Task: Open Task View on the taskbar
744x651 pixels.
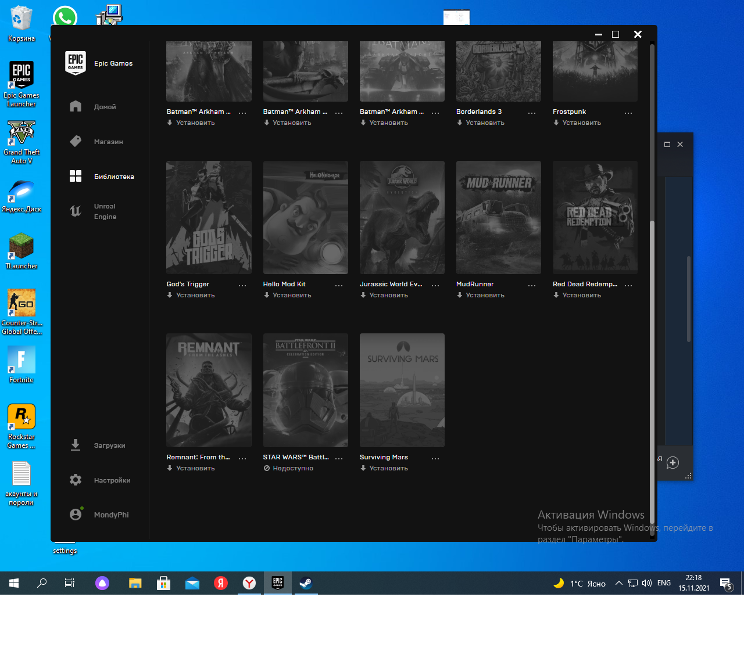Action: pos(70,583)
